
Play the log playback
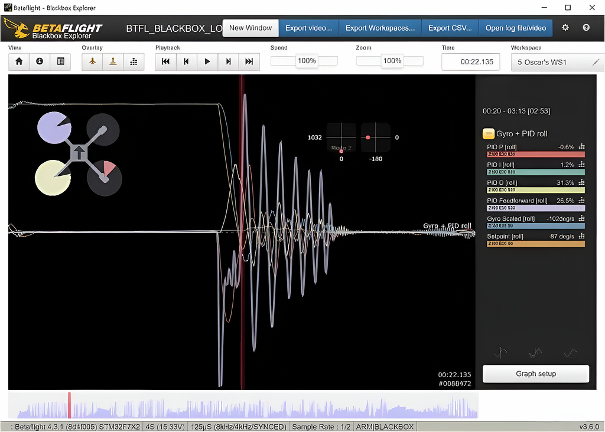(x=207, y=61)
